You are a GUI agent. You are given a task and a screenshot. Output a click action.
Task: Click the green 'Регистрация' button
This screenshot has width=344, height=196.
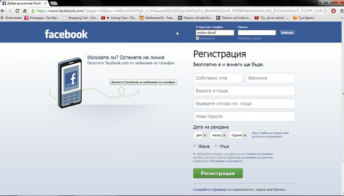[218, 173]
